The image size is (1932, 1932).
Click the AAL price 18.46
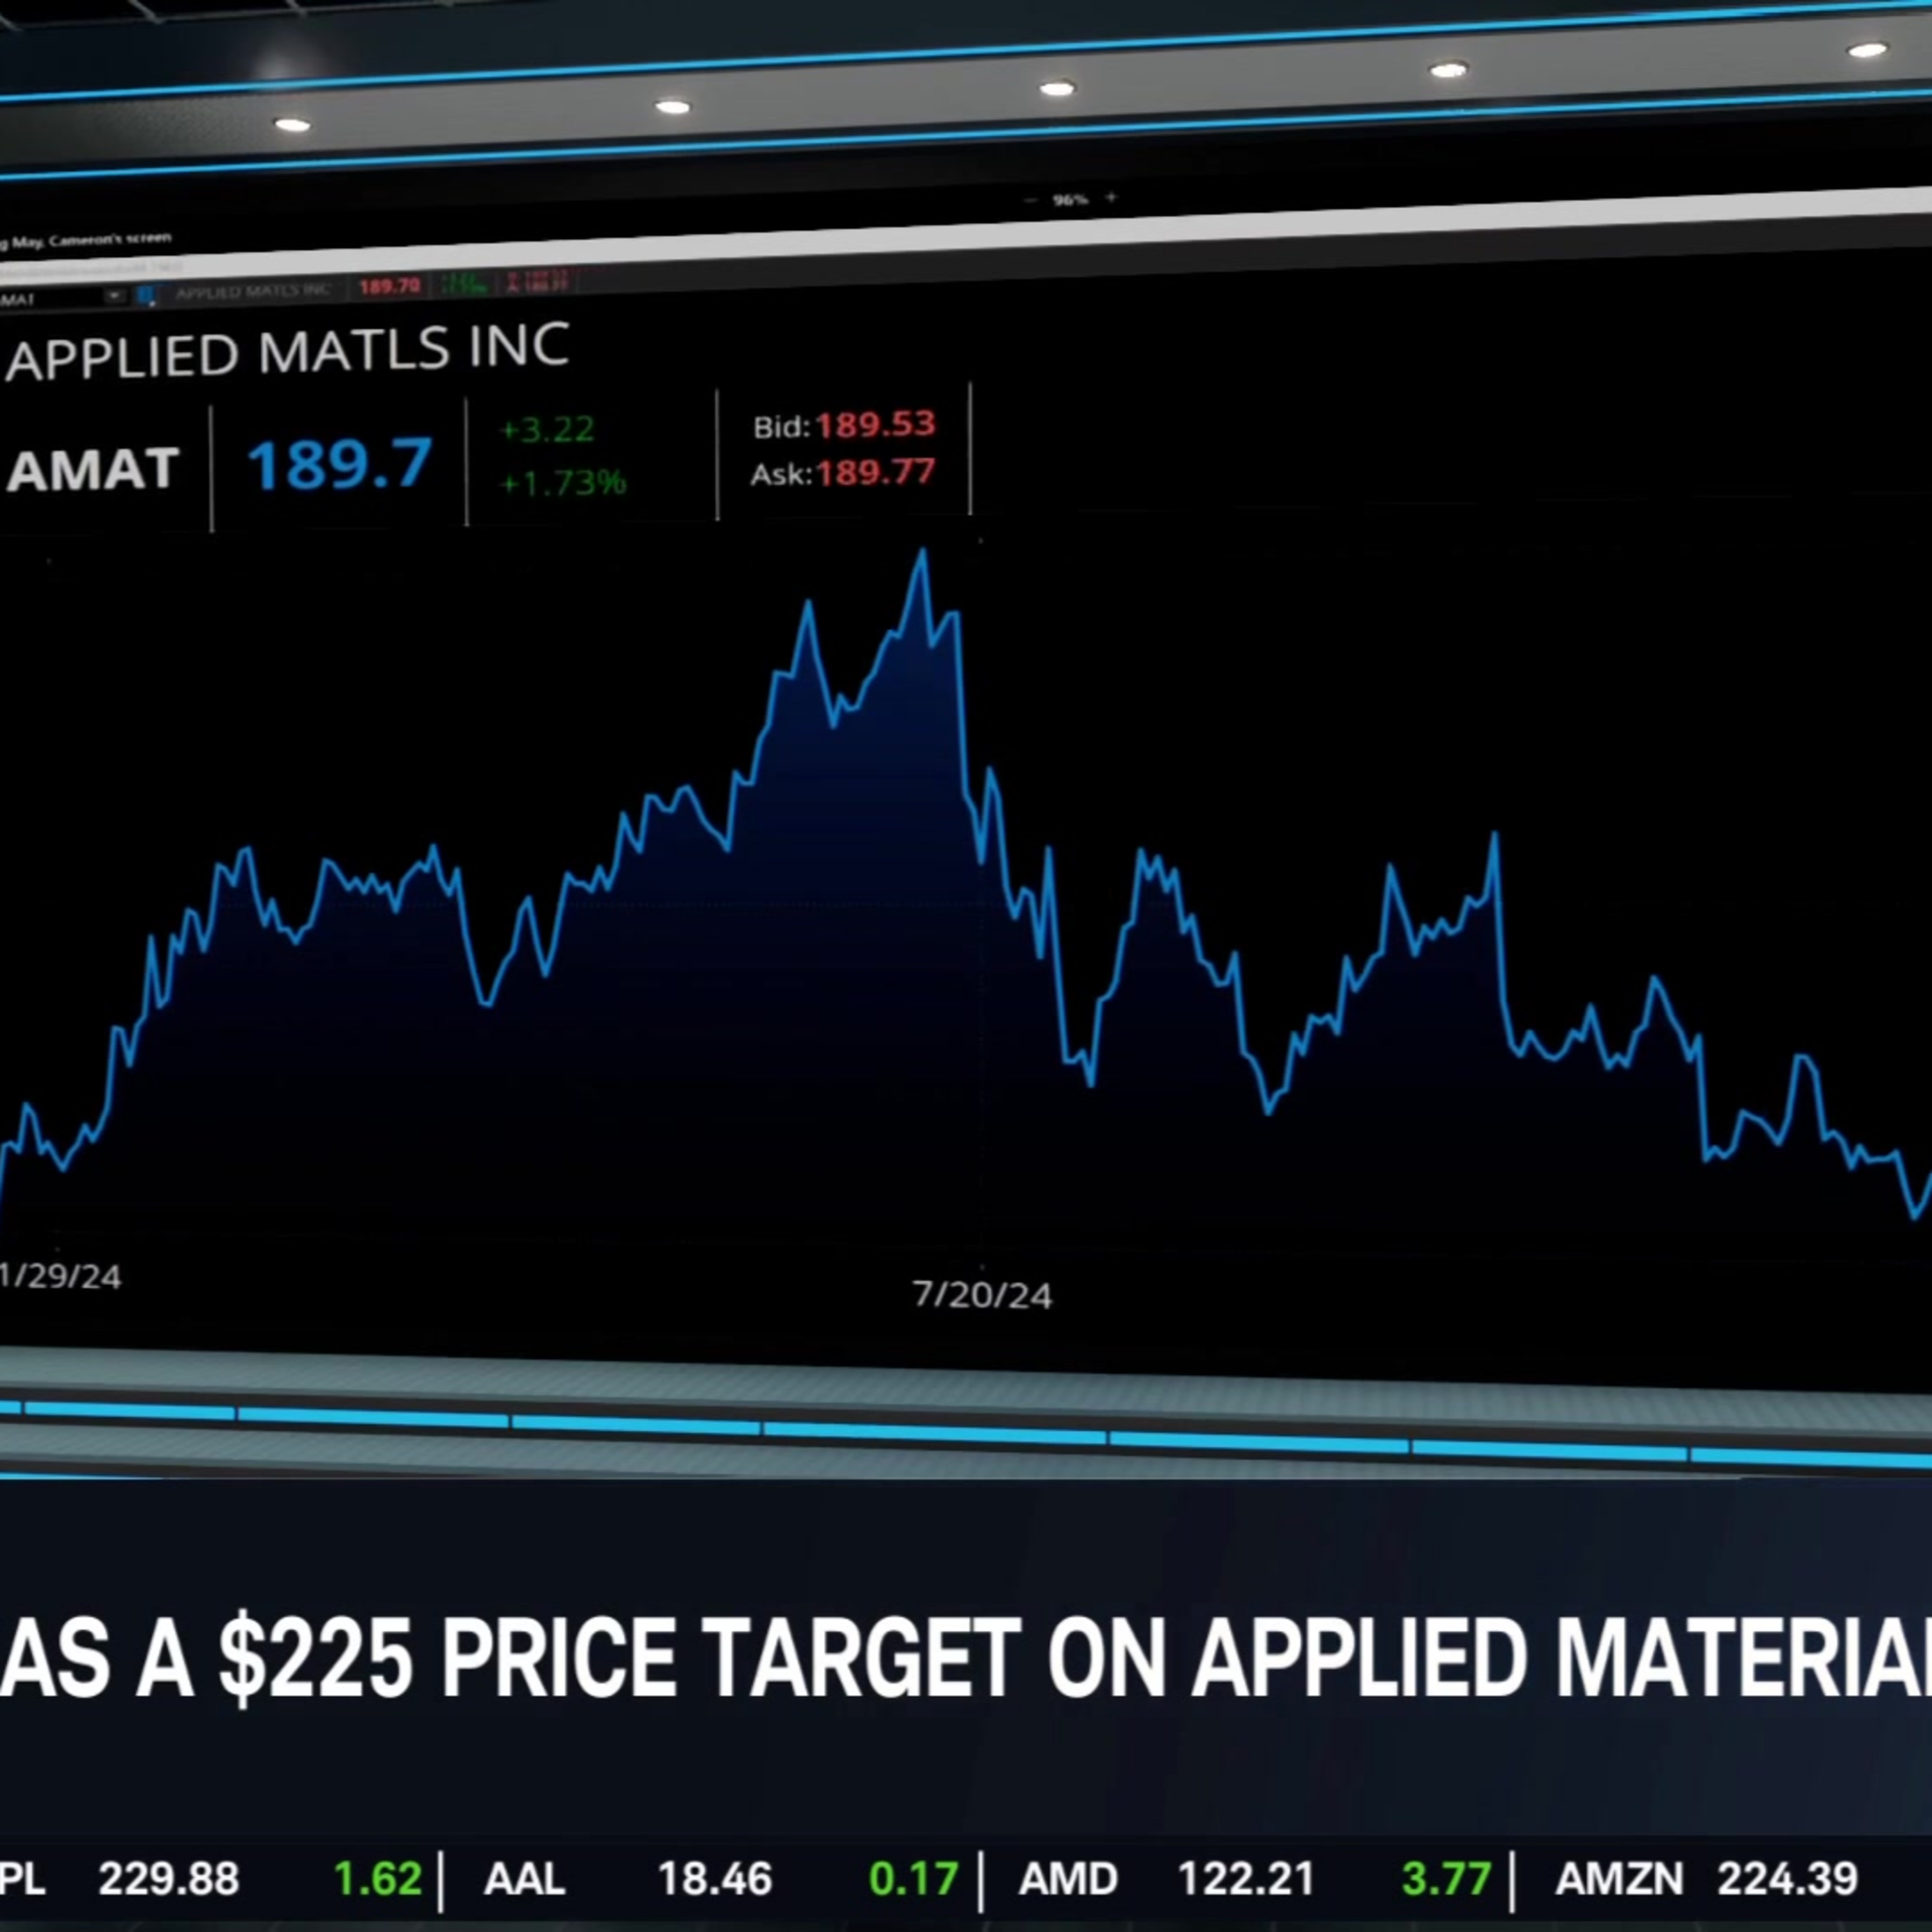[x=715, y=1879]
